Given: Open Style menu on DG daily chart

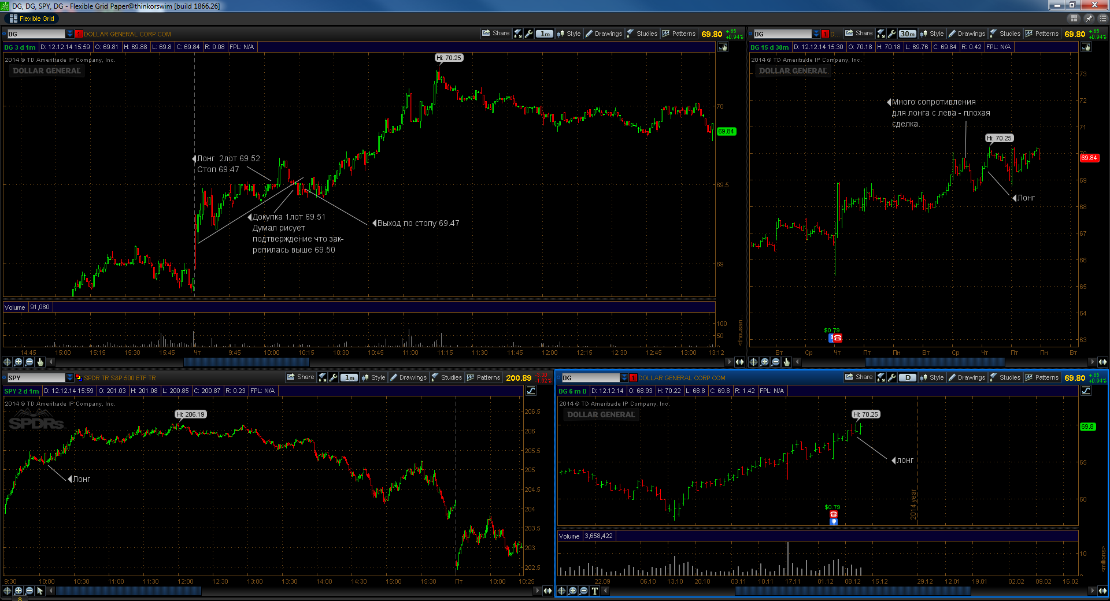Looking at the screenshot, I should [x=932, y=377].
